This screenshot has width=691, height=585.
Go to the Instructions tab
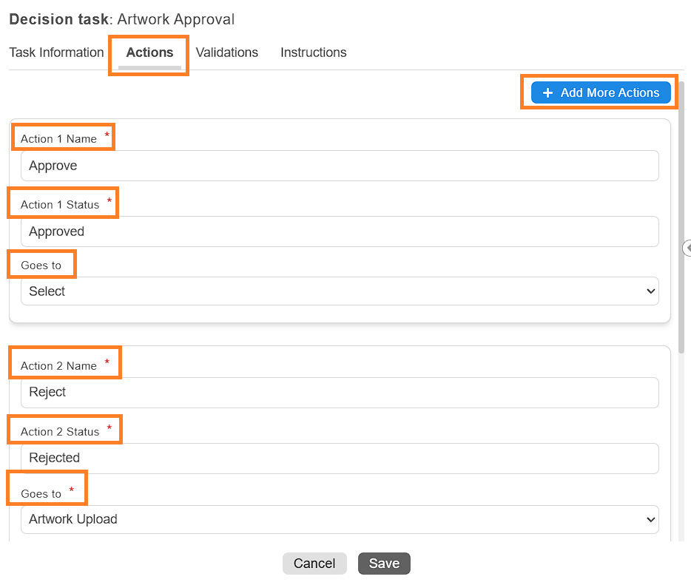(x=313, y=53)
